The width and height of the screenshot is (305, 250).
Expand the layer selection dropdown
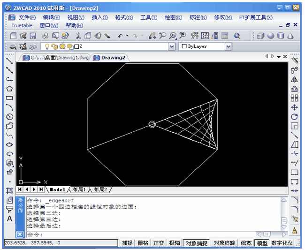pyautogui.click(x=172, y=46)
